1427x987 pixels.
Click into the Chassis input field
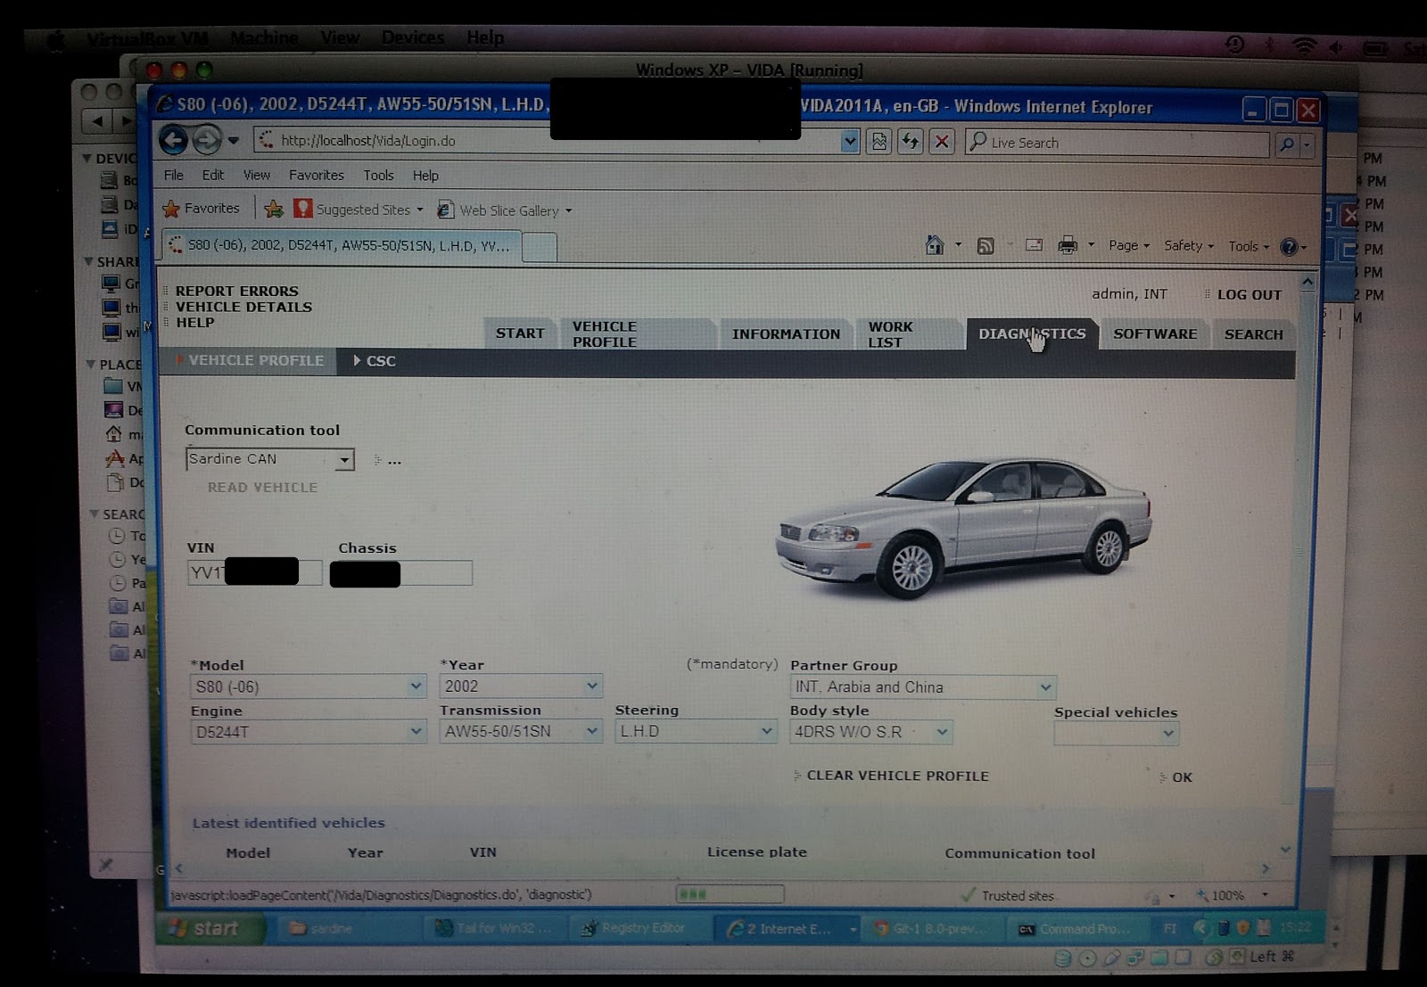coord(400,573)
